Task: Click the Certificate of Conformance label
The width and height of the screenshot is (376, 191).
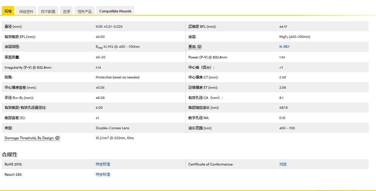Action: coord(211,164)
